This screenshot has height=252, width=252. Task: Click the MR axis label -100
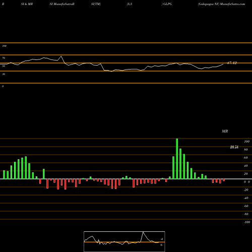point(246,222)
